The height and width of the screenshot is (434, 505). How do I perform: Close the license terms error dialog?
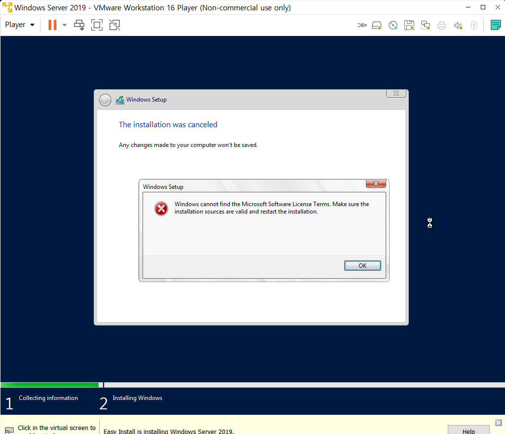click(x=376, y=183)
